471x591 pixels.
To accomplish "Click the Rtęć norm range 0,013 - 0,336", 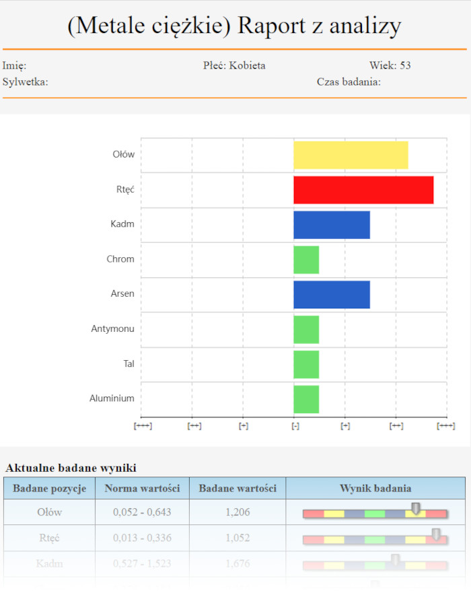I will coord(142,538).
